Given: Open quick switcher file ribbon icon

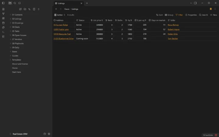Looking at the screenshot, I should 3,9.
